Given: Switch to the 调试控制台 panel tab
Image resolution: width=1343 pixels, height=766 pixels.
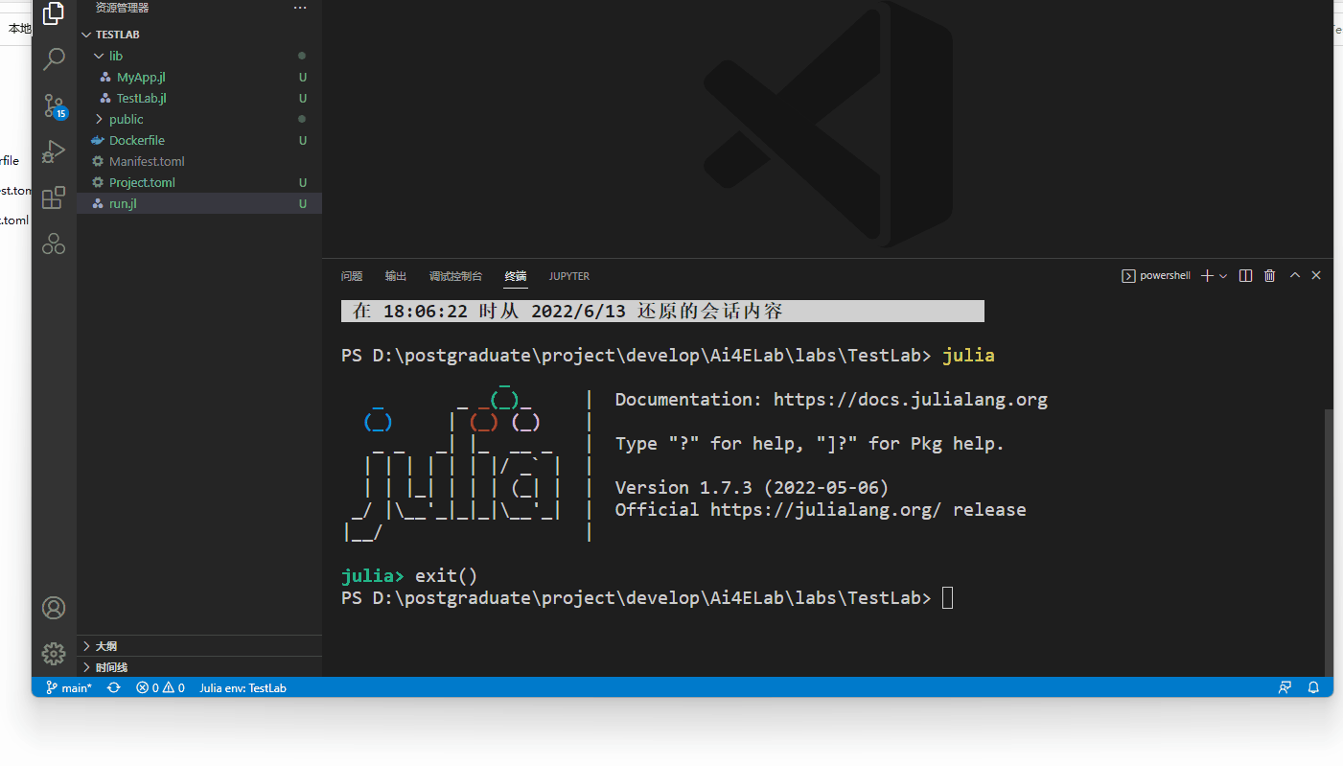Looking at the screenshot, I should click(x=455, y=276).
